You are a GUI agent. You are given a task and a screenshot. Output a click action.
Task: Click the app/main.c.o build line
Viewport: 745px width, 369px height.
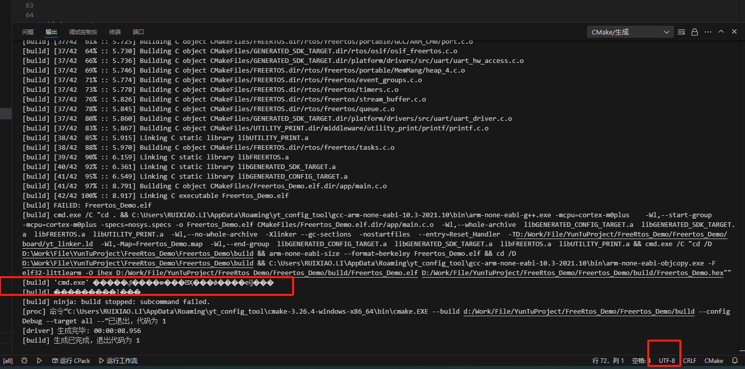click(x=205, y=186)
